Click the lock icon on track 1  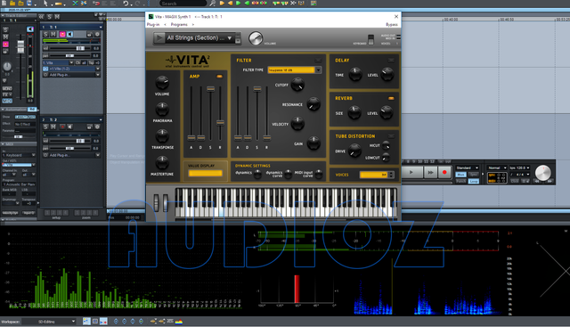click(89, 34)
